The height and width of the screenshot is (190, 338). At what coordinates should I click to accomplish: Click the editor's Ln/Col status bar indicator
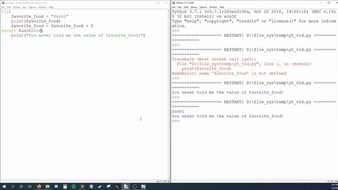click(163, 182)
